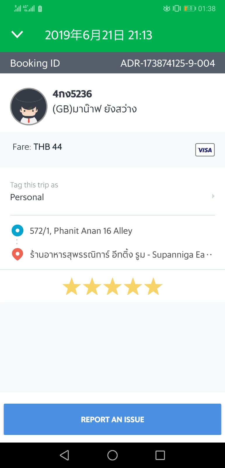Open recent apps with square button

coord(160,455)
